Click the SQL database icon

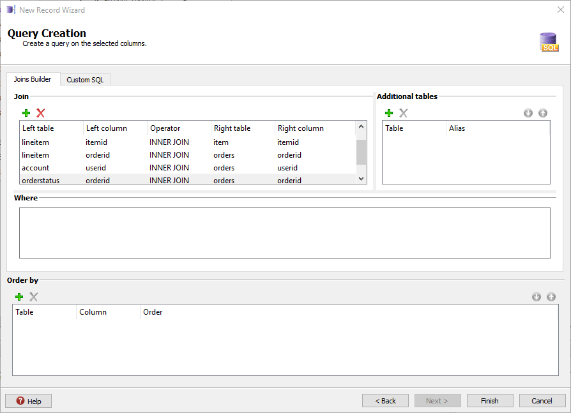click(x=548, y=41)
